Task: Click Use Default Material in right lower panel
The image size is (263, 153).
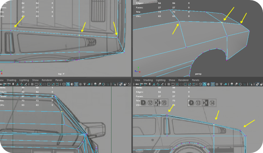Action: pos(208,84)
